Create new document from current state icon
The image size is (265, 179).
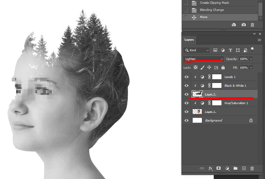(234, 25)
